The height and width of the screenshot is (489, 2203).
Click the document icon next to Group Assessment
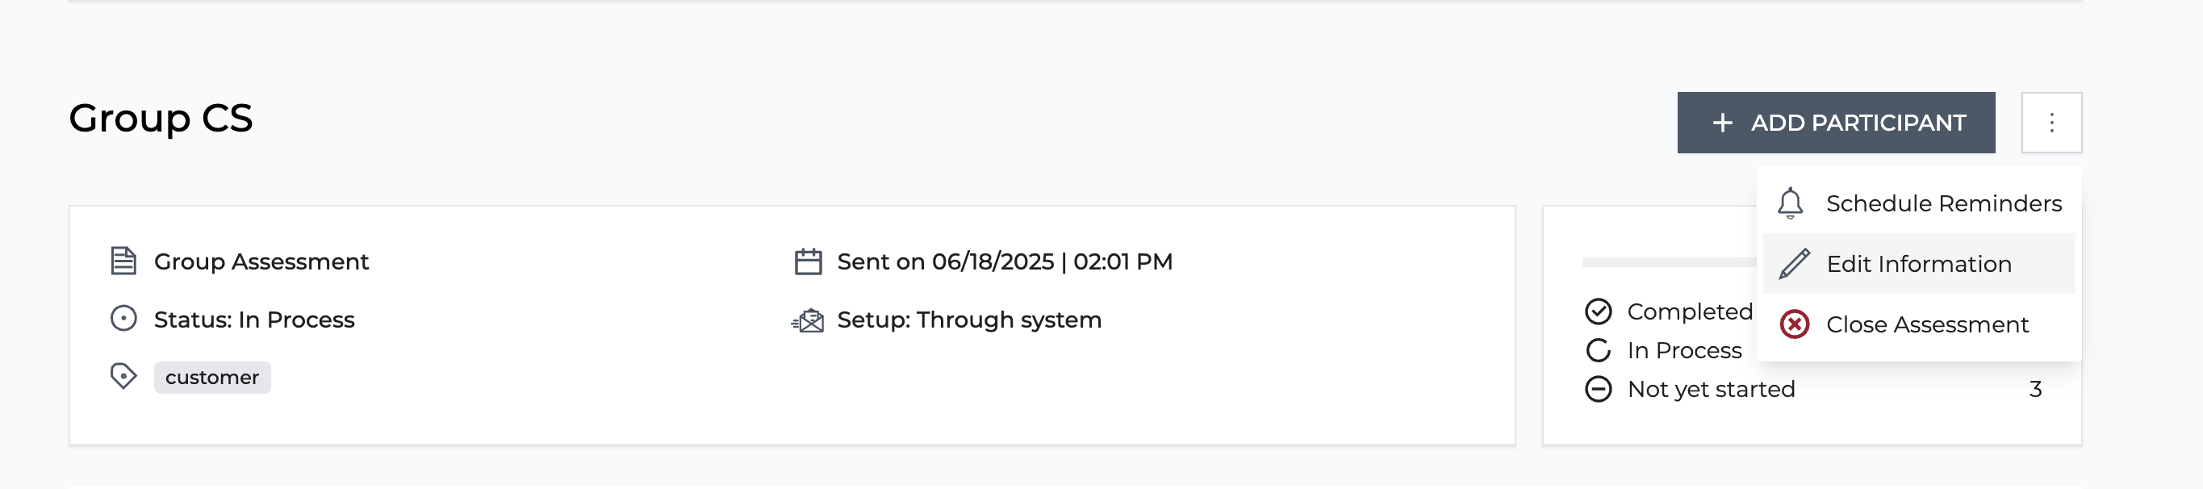click(x=124, y=261)
